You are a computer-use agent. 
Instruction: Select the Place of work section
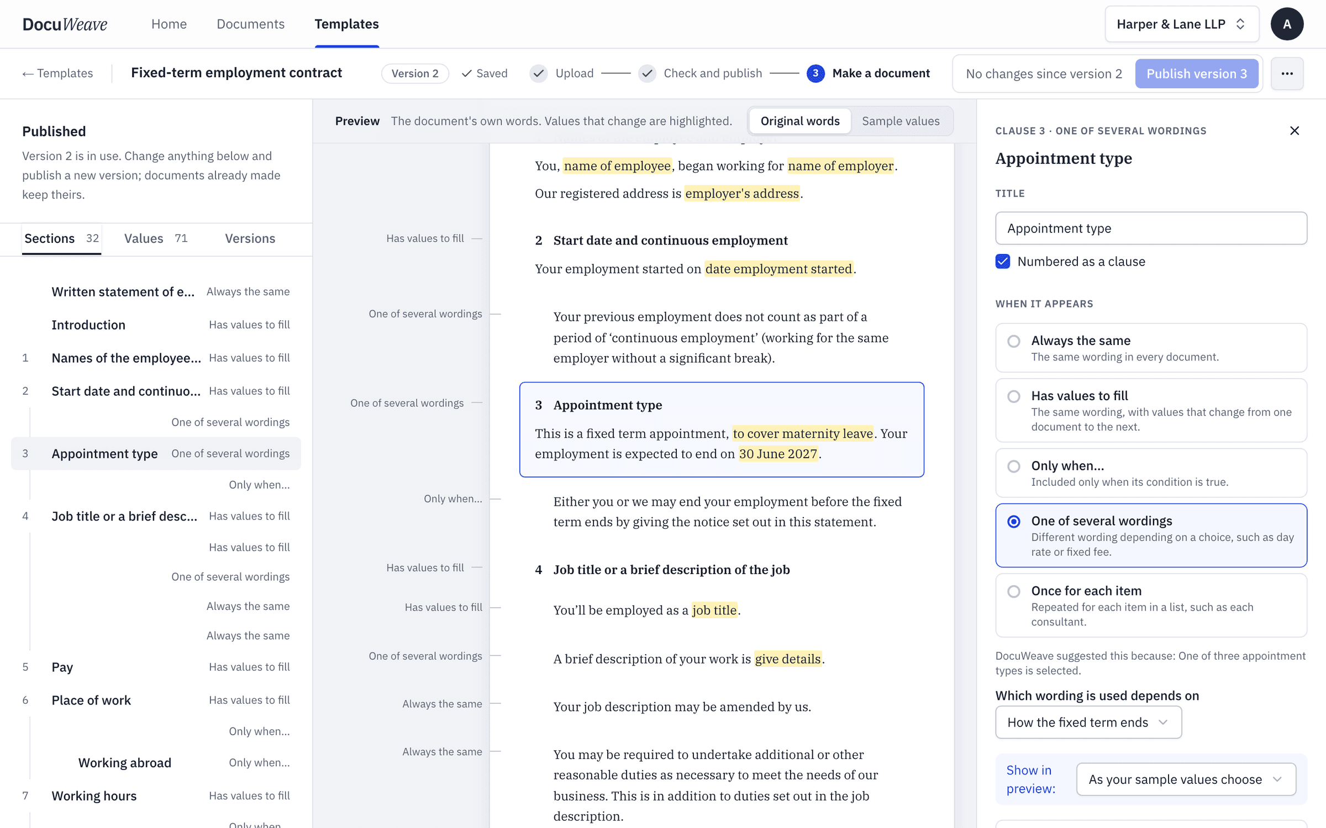point(156,700)
